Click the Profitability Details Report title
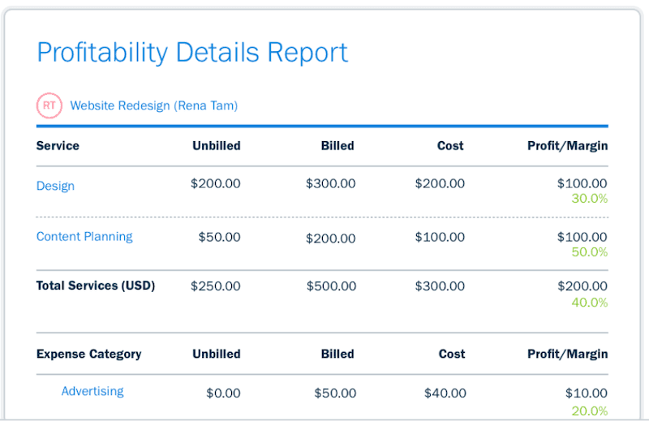Screen dimensions: 649x421 click(x=192, y=52)
